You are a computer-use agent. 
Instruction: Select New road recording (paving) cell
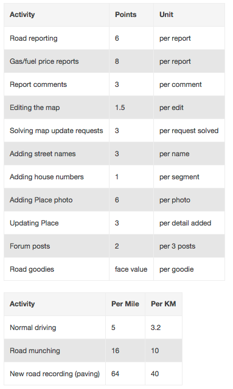[x=55, y=374]
